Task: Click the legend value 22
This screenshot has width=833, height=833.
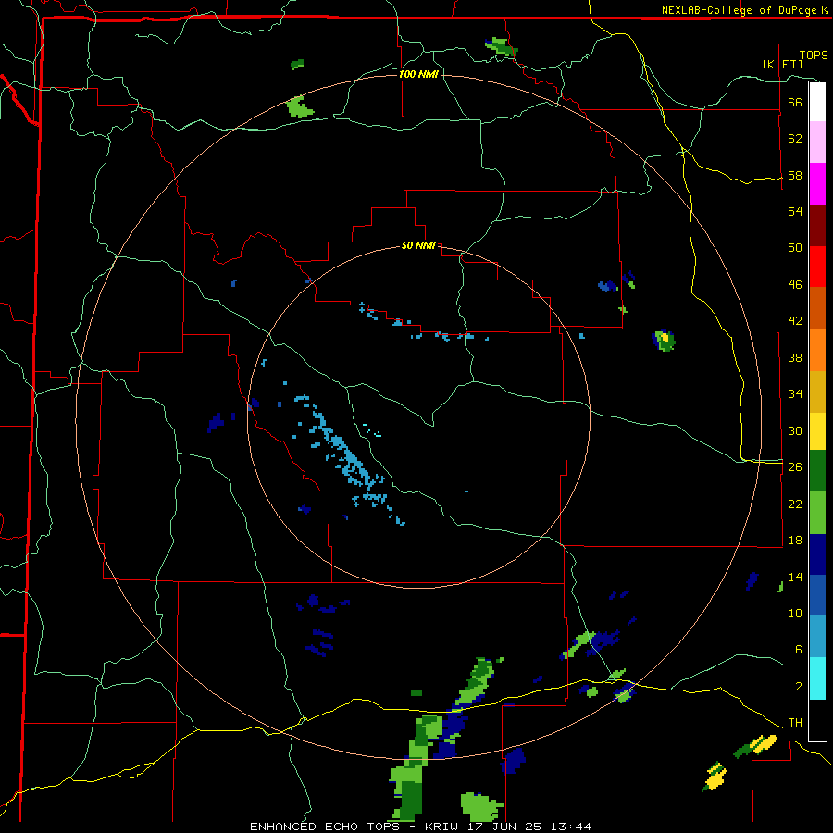Action: tap(795, 504)
